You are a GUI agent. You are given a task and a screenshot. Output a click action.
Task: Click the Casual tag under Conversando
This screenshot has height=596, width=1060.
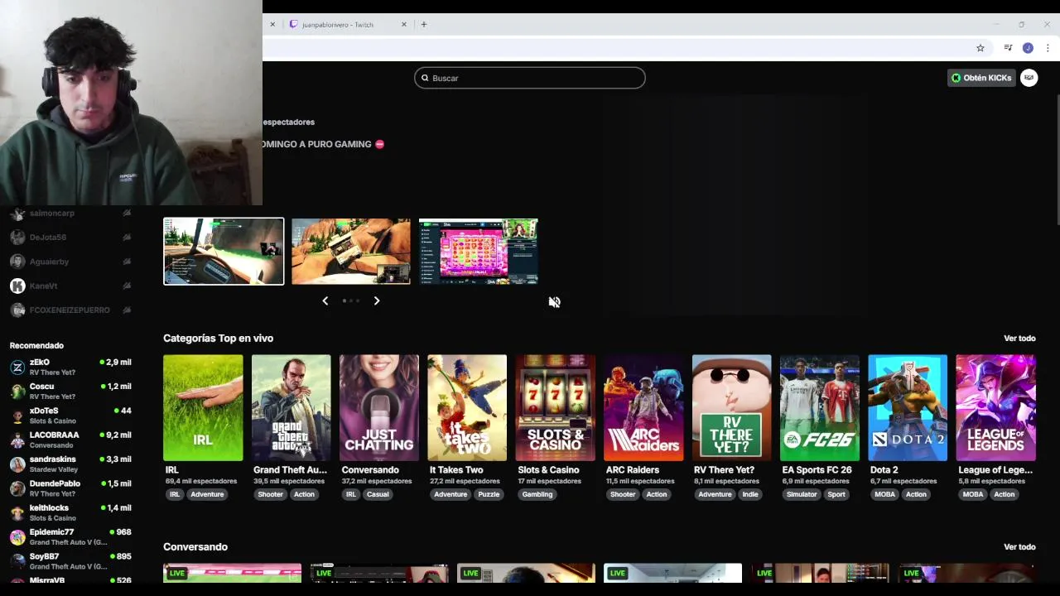[x=378, y=494]
